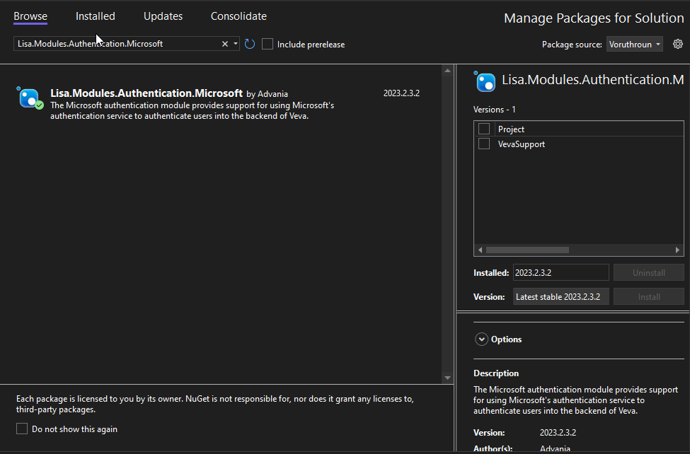Screen dimensions: 690x454
Task: Switch to the Consolidate tab
Action: point(238,16)
